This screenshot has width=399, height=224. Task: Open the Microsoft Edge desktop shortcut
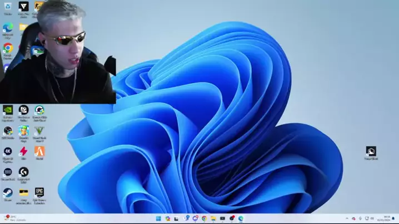pos(8,27)
